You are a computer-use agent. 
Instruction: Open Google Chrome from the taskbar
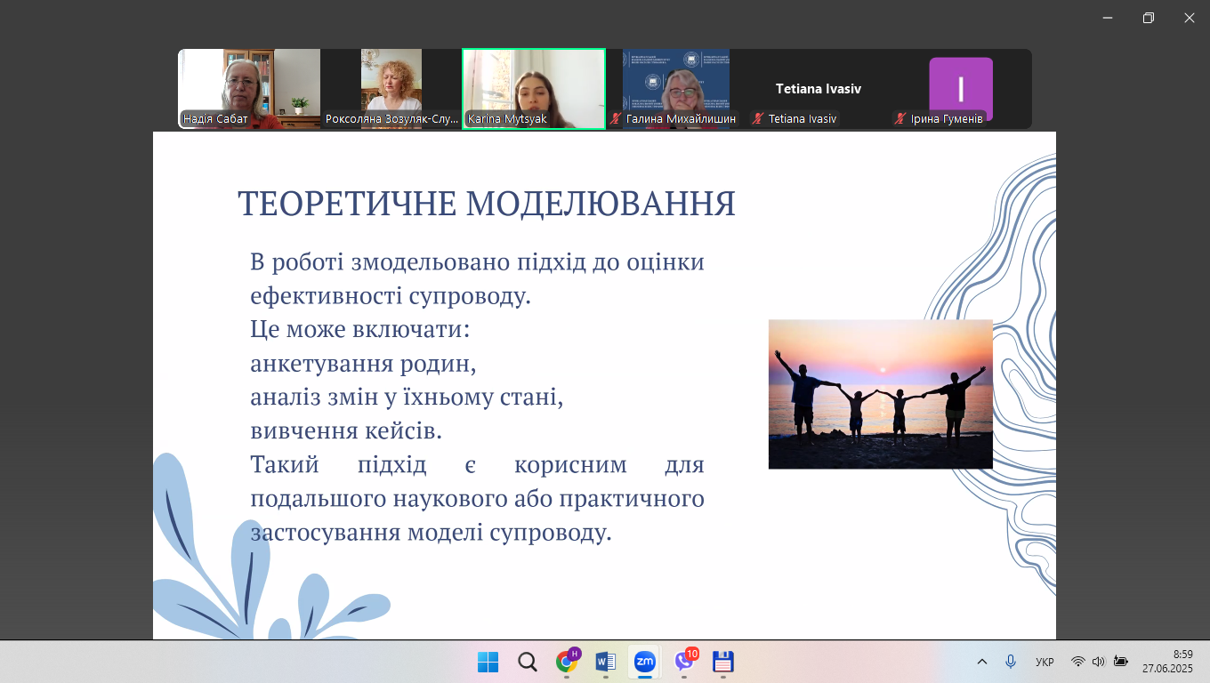pyautogui.click(x=566, y=662)
